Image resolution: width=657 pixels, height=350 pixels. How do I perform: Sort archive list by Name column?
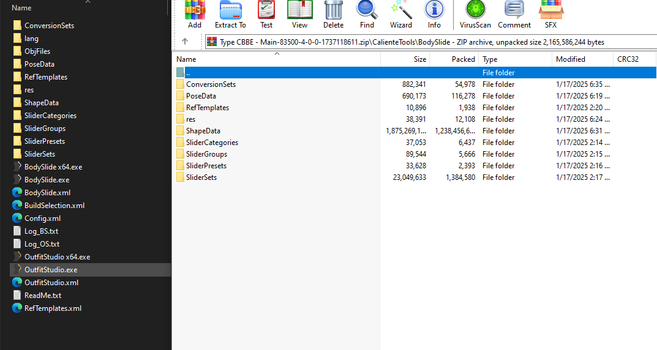pos(277,59)
